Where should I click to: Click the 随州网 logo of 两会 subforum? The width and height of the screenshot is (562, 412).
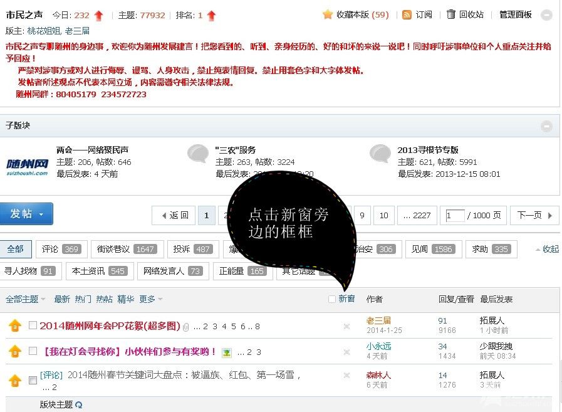click(x=27, y=167)
